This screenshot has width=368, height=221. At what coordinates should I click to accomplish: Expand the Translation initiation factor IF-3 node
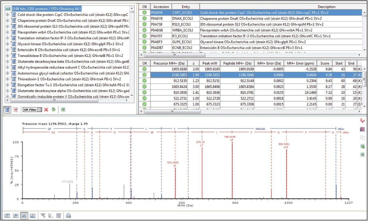[x=7, y=38]
